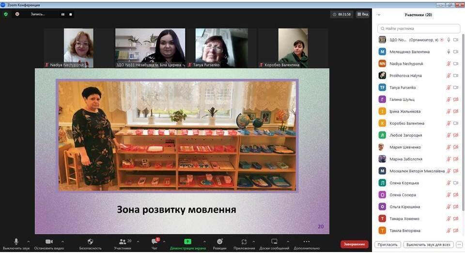Viewport: 465px width, 253px height.
Task: Open the Reactions smiley icon
Action: [x=219, y=241]
